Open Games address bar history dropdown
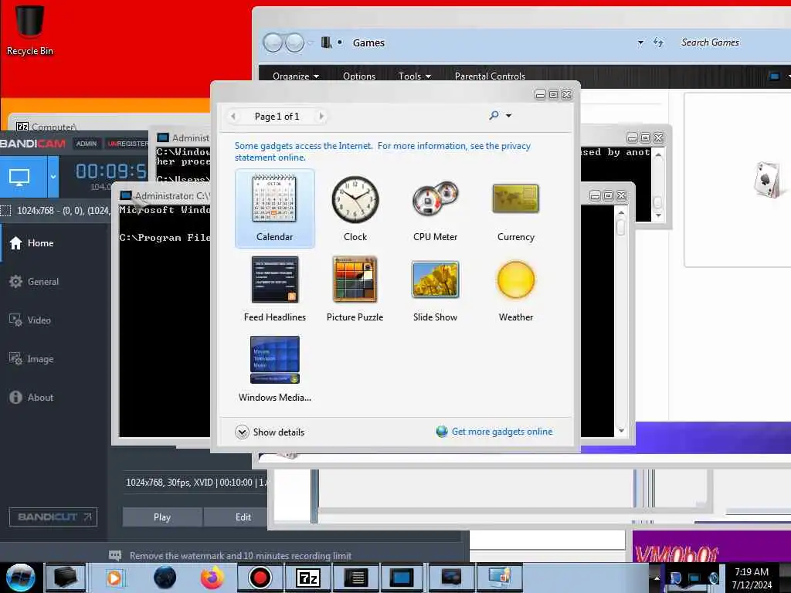791x593 pixels. pos(640,42)
